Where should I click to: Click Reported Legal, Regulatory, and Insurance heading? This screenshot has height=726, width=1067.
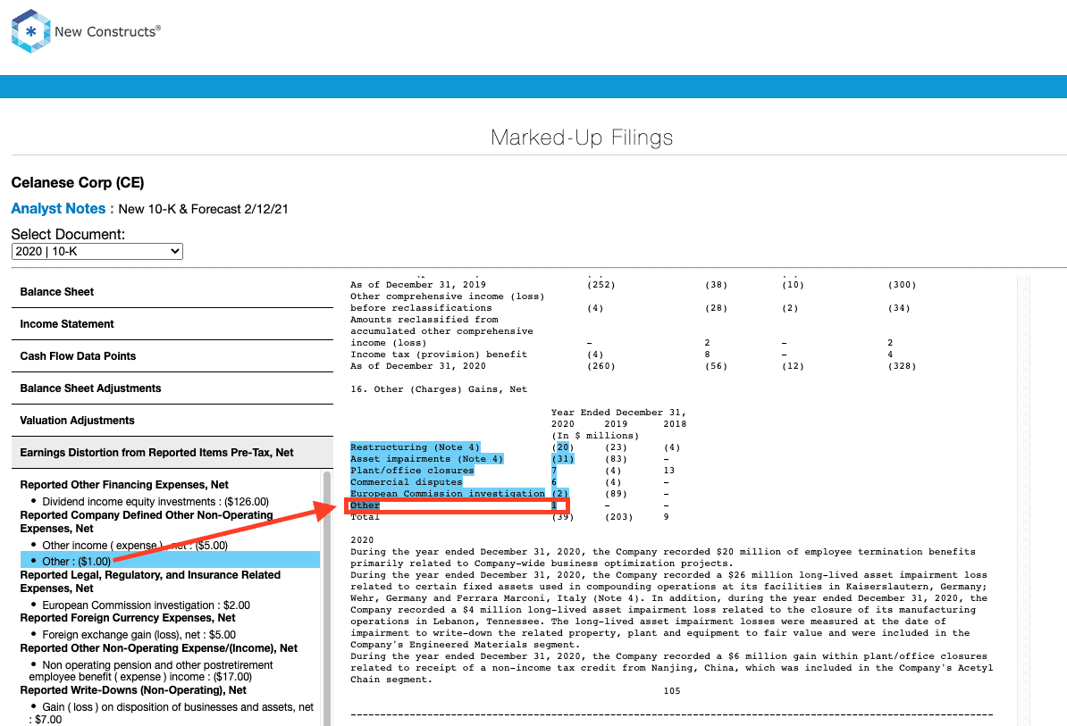coord(150,581)
